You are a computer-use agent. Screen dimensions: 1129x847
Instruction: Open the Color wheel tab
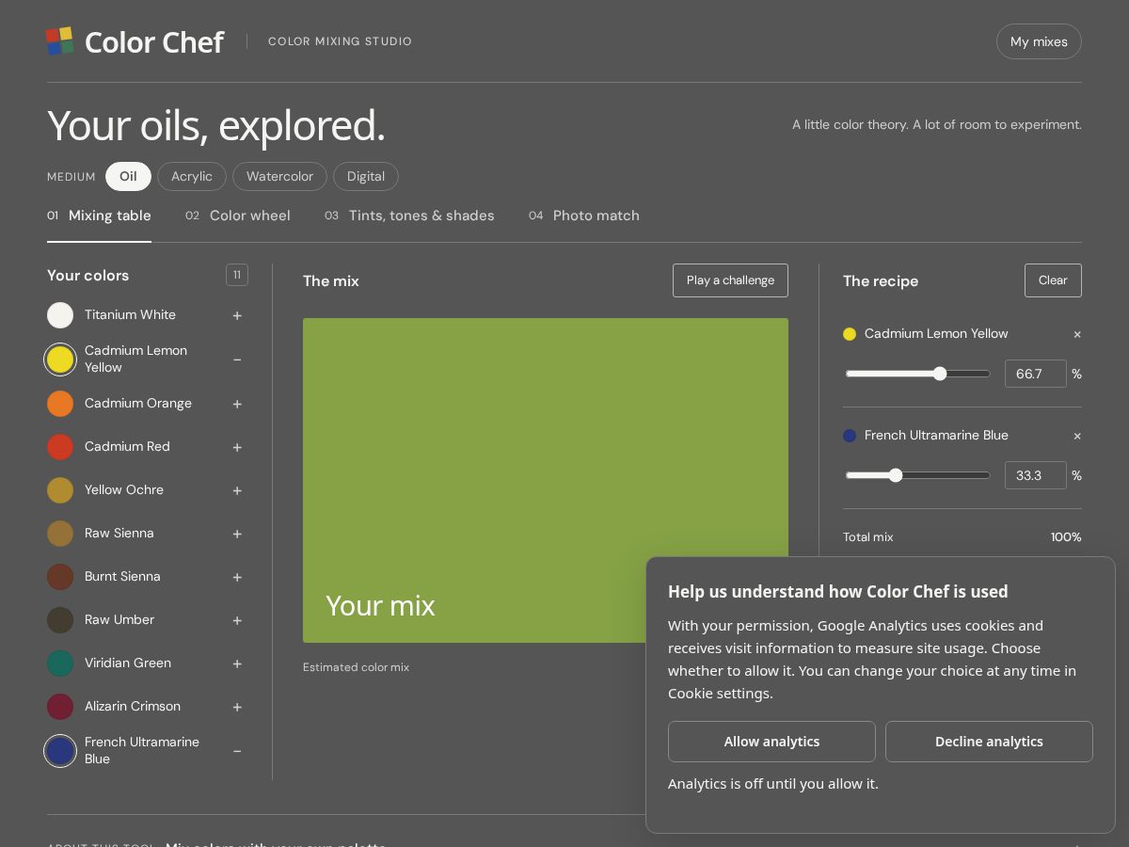pos(238,216)
